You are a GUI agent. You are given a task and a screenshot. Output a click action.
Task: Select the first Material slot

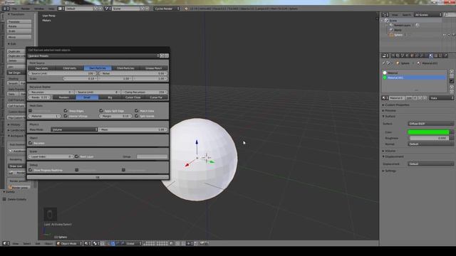(414, 73)
